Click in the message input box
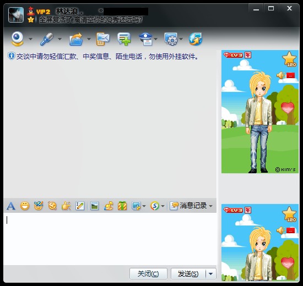The width and height of the screenshot is (303, 286). pyautogui.click(x=110, y=239)
